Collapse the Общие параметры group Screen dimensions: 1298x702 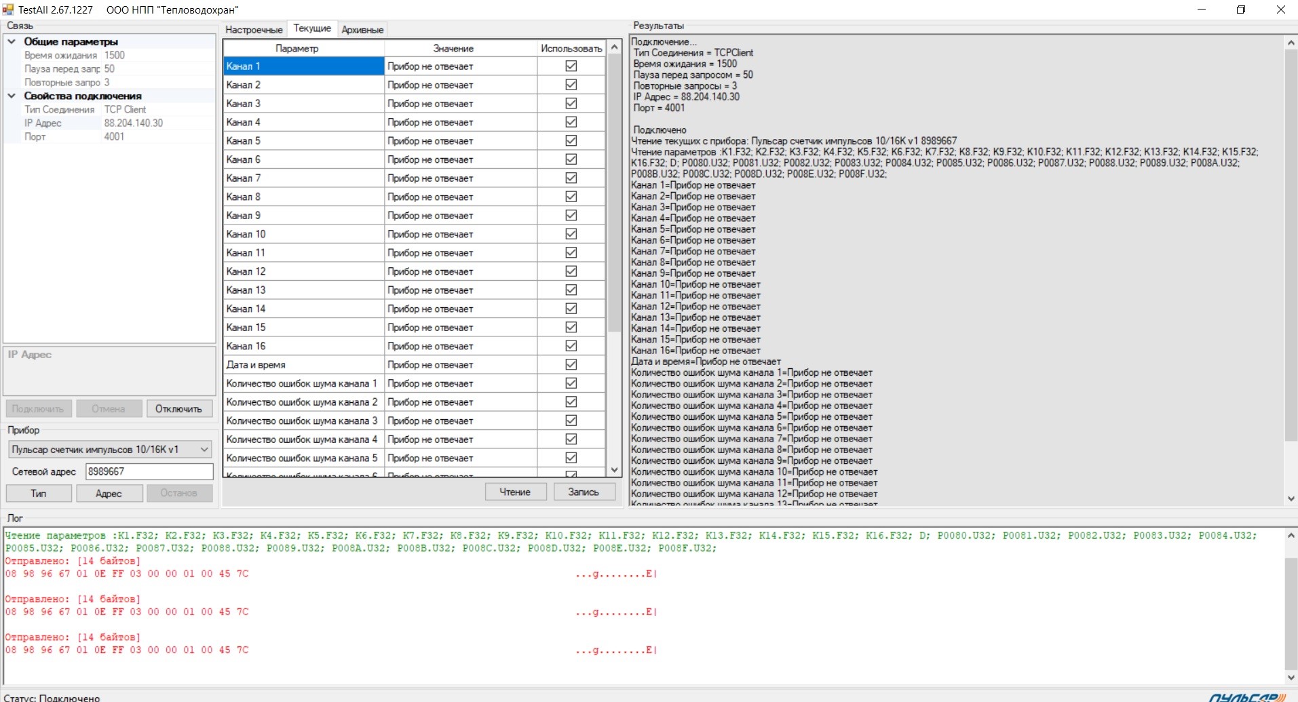[x=12, y=41]
